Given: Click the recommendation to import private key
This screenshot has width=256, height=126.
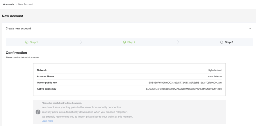Looking at the screenshot, I should pyautogui.click(x=87, y=117).
